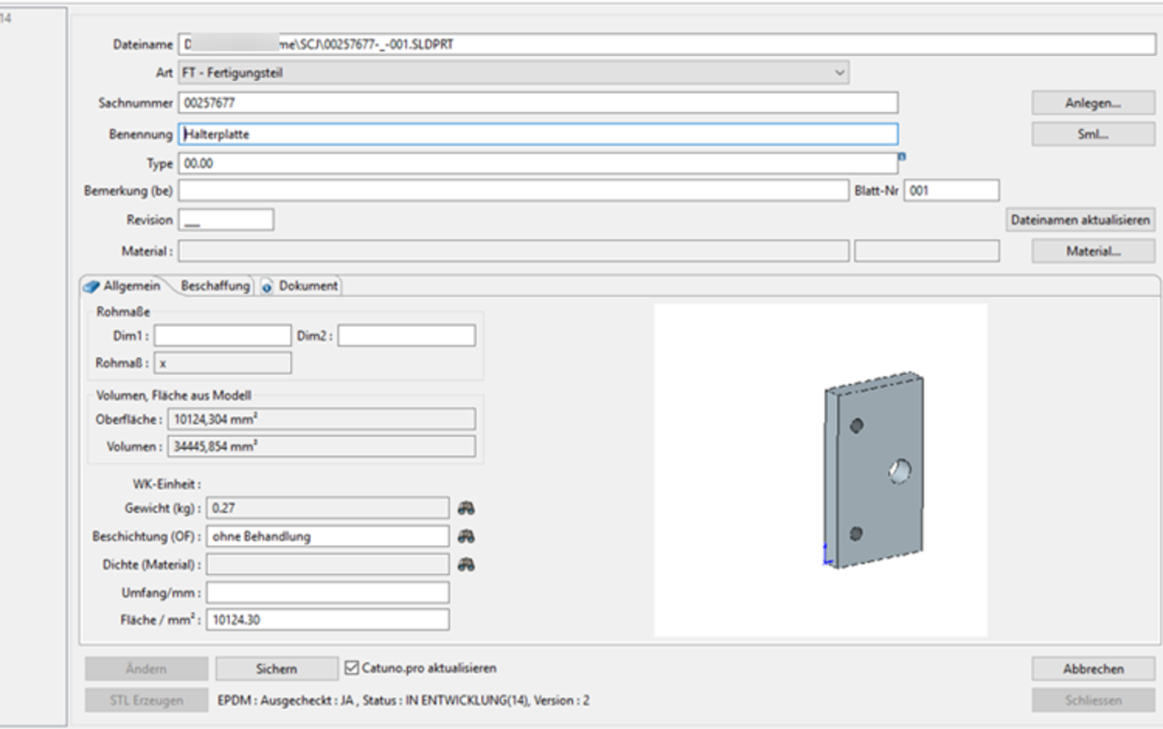Switch to the Beschaffung tab
Image resolution: width=1163 pixels, height=729 pixels.
click(215, 286)
